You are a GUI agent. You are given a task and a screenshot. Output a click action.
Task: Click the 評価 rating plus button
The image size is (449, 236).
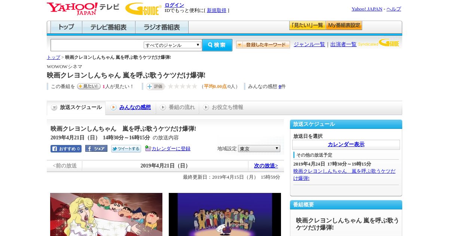[155, 87]
